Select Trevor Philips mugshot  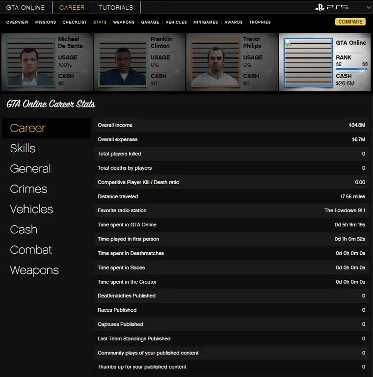tap(213, 62)
